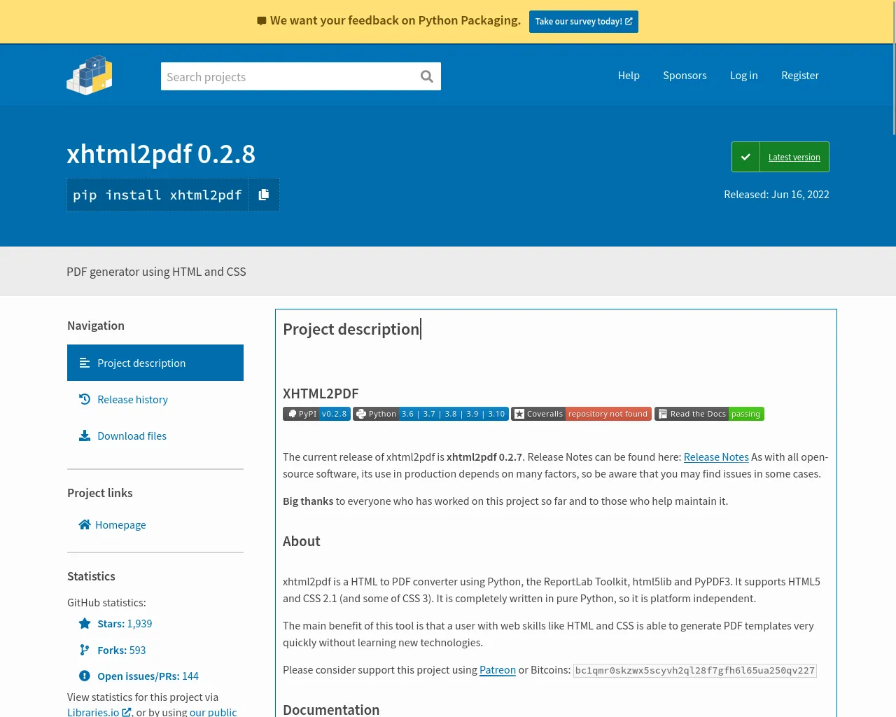Open the Download files tab
Viewport: 896px width, 717px height.
tap(132, 436)
